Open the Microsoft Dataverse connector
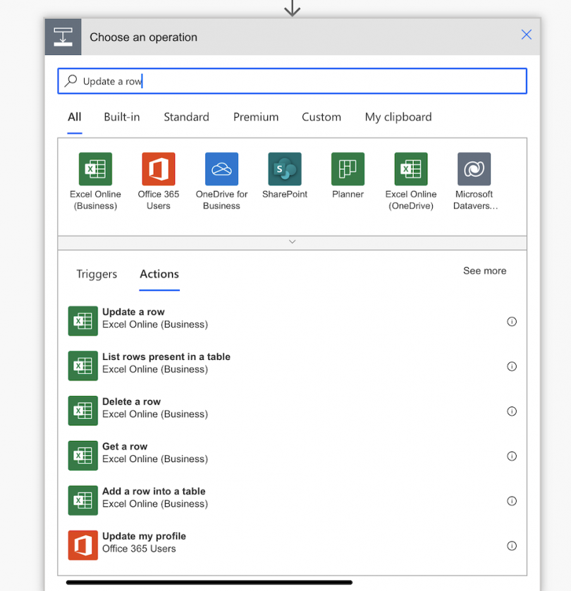This screenshot has width=571, height=591. (473, 169)
